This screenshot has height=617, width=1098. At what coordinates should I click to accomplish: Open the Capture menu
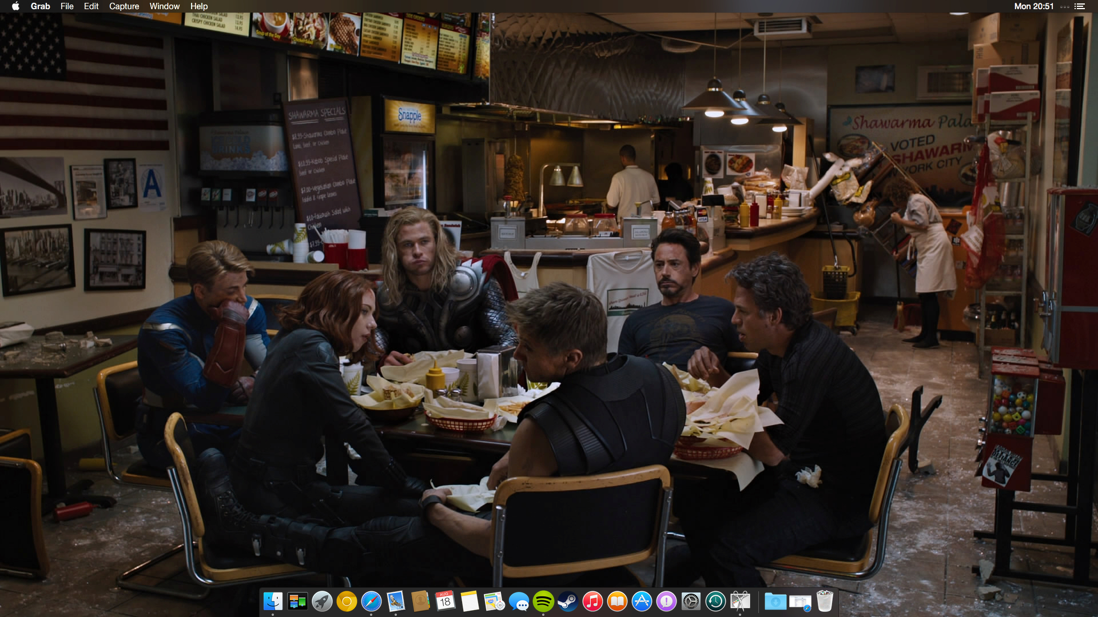[124, 6]
